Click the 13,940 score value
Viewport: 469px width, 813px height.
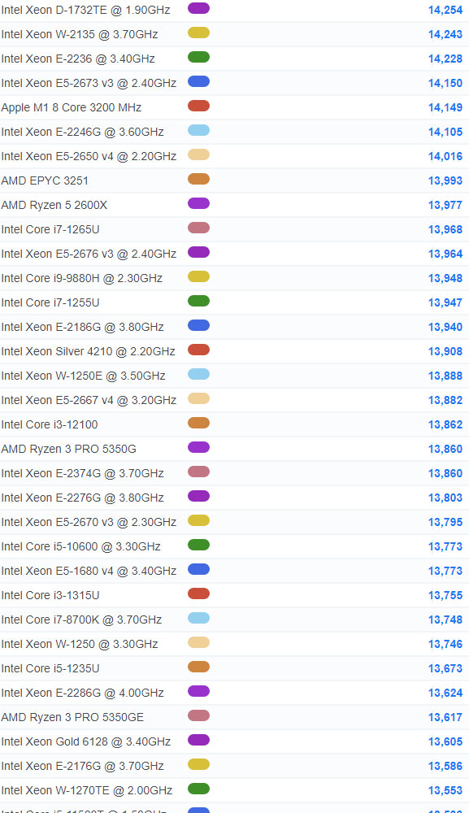point(445,327)
